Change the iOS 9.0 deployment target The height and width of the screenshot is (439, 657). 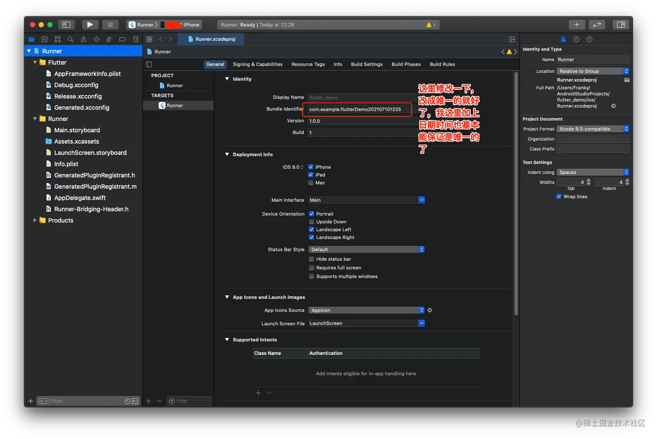[x=293, y=167]
